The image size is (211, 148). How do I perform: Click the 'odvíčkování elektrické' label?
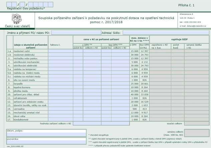(25, 66)
